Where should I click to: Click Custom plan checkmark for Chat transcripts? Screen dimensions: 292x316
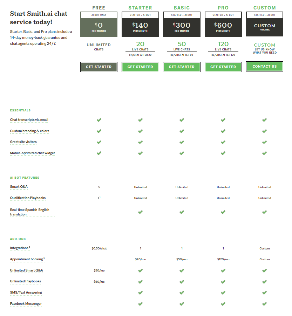pos(265,120)
